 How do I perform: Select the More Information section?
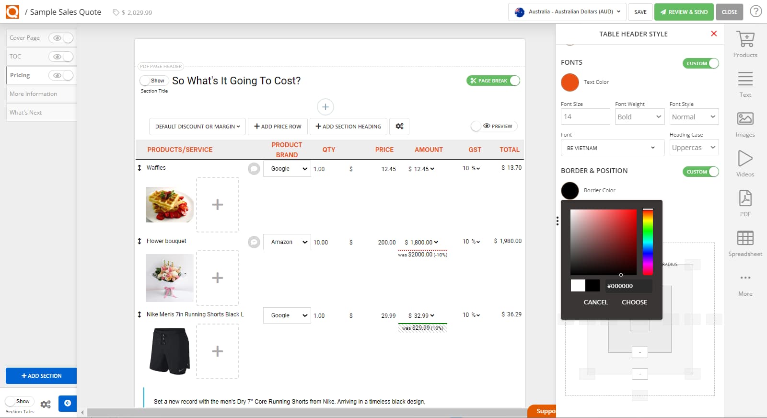coord(34,94)
